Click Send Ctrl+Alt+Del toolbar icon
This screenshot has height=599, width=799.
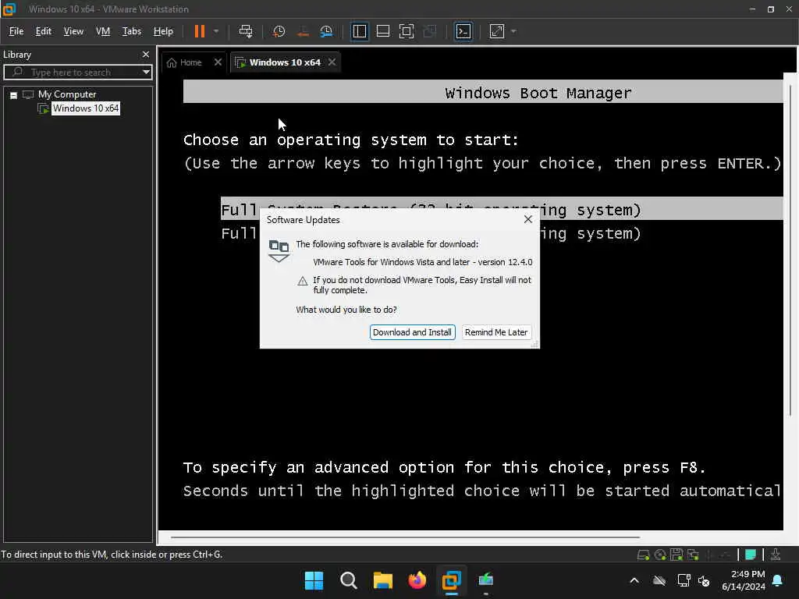[246, 31]
